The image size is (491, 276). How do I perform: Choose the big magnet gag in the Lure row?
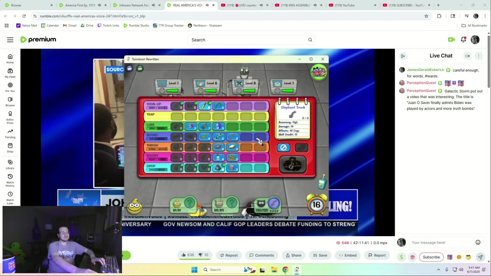(x=218, y=127)
